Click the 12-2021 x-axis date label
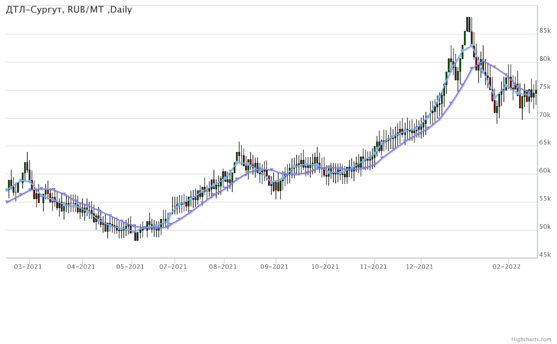The width and height of the screenshot is (557, 344). [x=419, y=267]
